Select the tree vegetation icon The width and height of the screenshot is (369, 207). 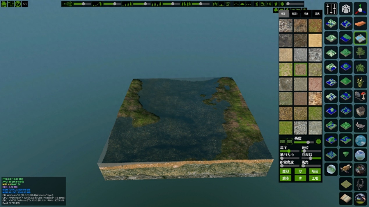360,52
